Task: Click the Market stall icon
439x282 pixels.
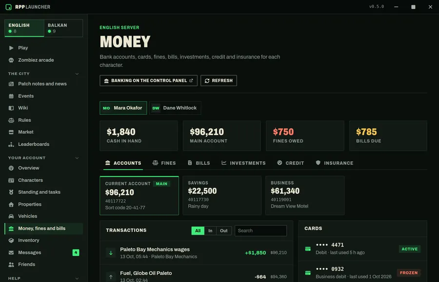Action: [11, 132]
